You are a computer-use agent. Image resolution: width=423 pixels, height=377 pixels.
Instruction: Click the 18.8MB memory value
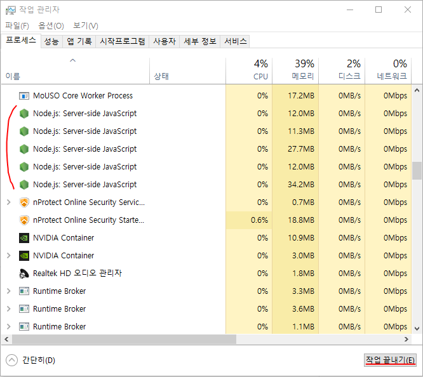click(301, 220)
